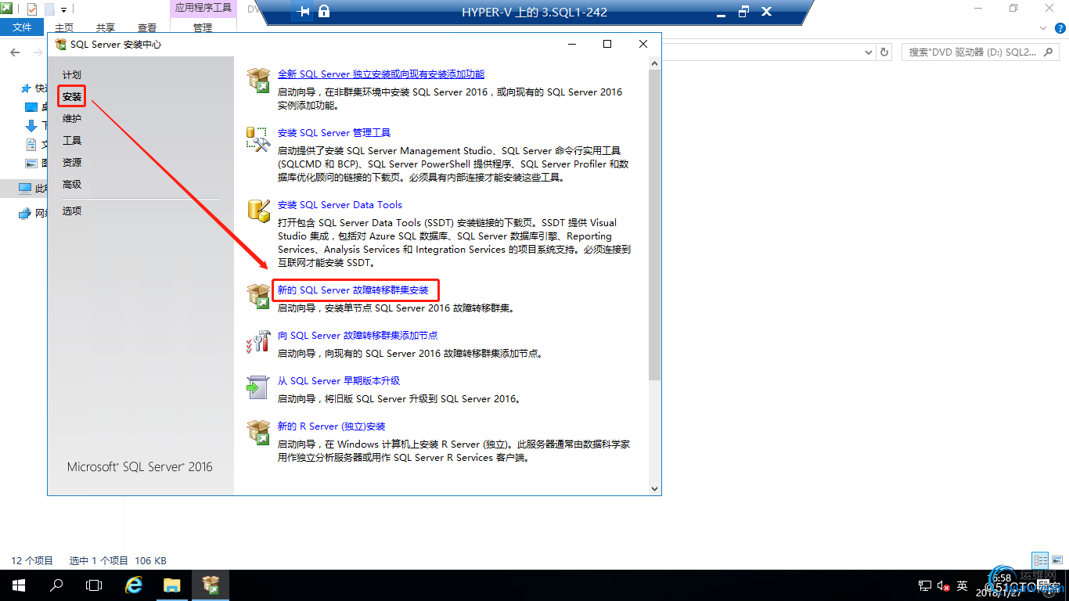Image resolution: width=1069 pixels, height=601 pixels.
Task: Open the 文件 menu in Explorer
Action: click(23, 27)
